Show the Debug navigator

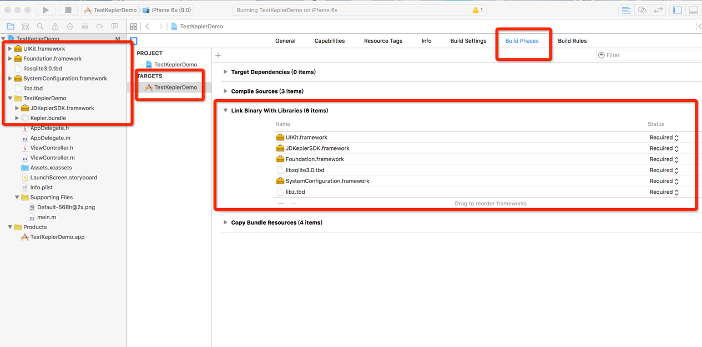pyautogui.click(x=85, y=27)
